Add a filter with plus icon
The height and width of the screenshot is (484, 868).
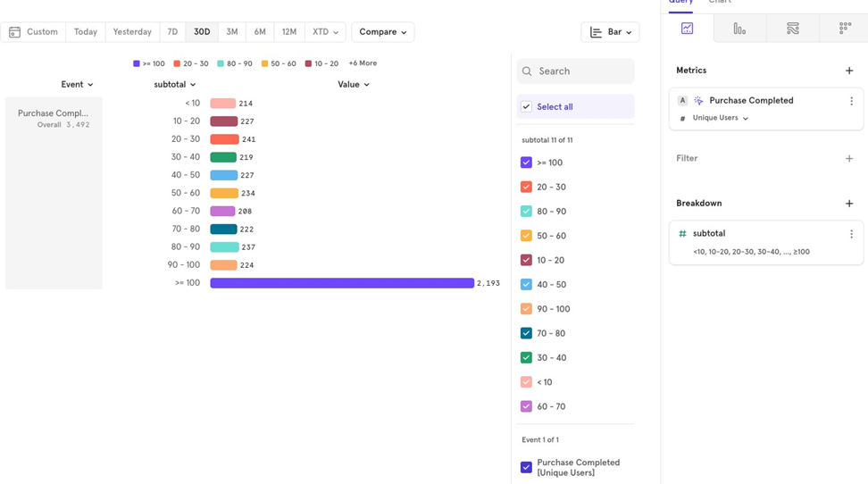coord(849,159)
